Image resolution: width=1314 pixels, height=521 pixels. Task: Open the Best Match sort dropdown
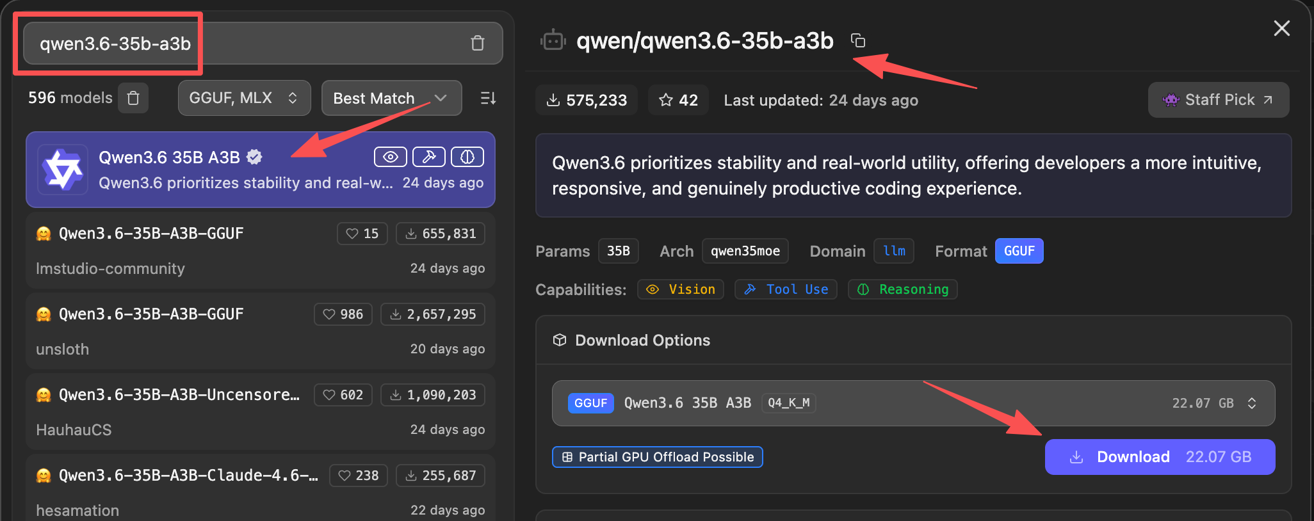[391, 98]
